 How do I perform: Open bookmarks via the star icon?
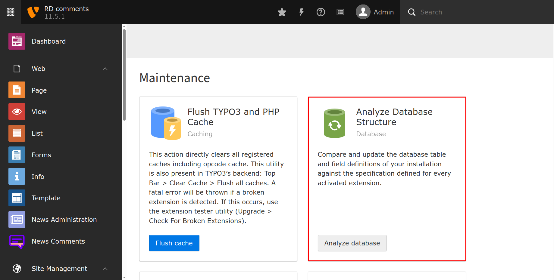[282, 12]
